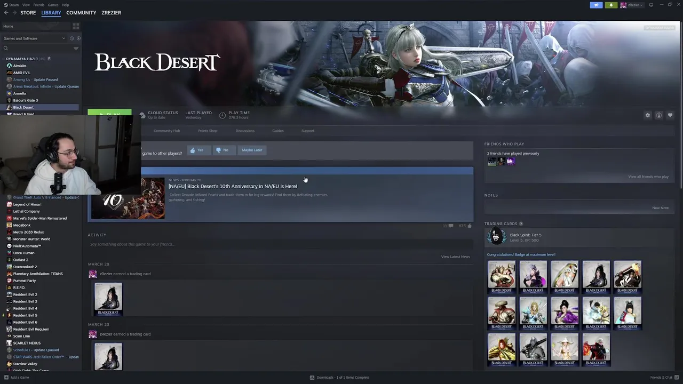This screenshot has width=683, height=384.
Task: Select Resident Evil Requiem in the list
Action: pos(31,329)
